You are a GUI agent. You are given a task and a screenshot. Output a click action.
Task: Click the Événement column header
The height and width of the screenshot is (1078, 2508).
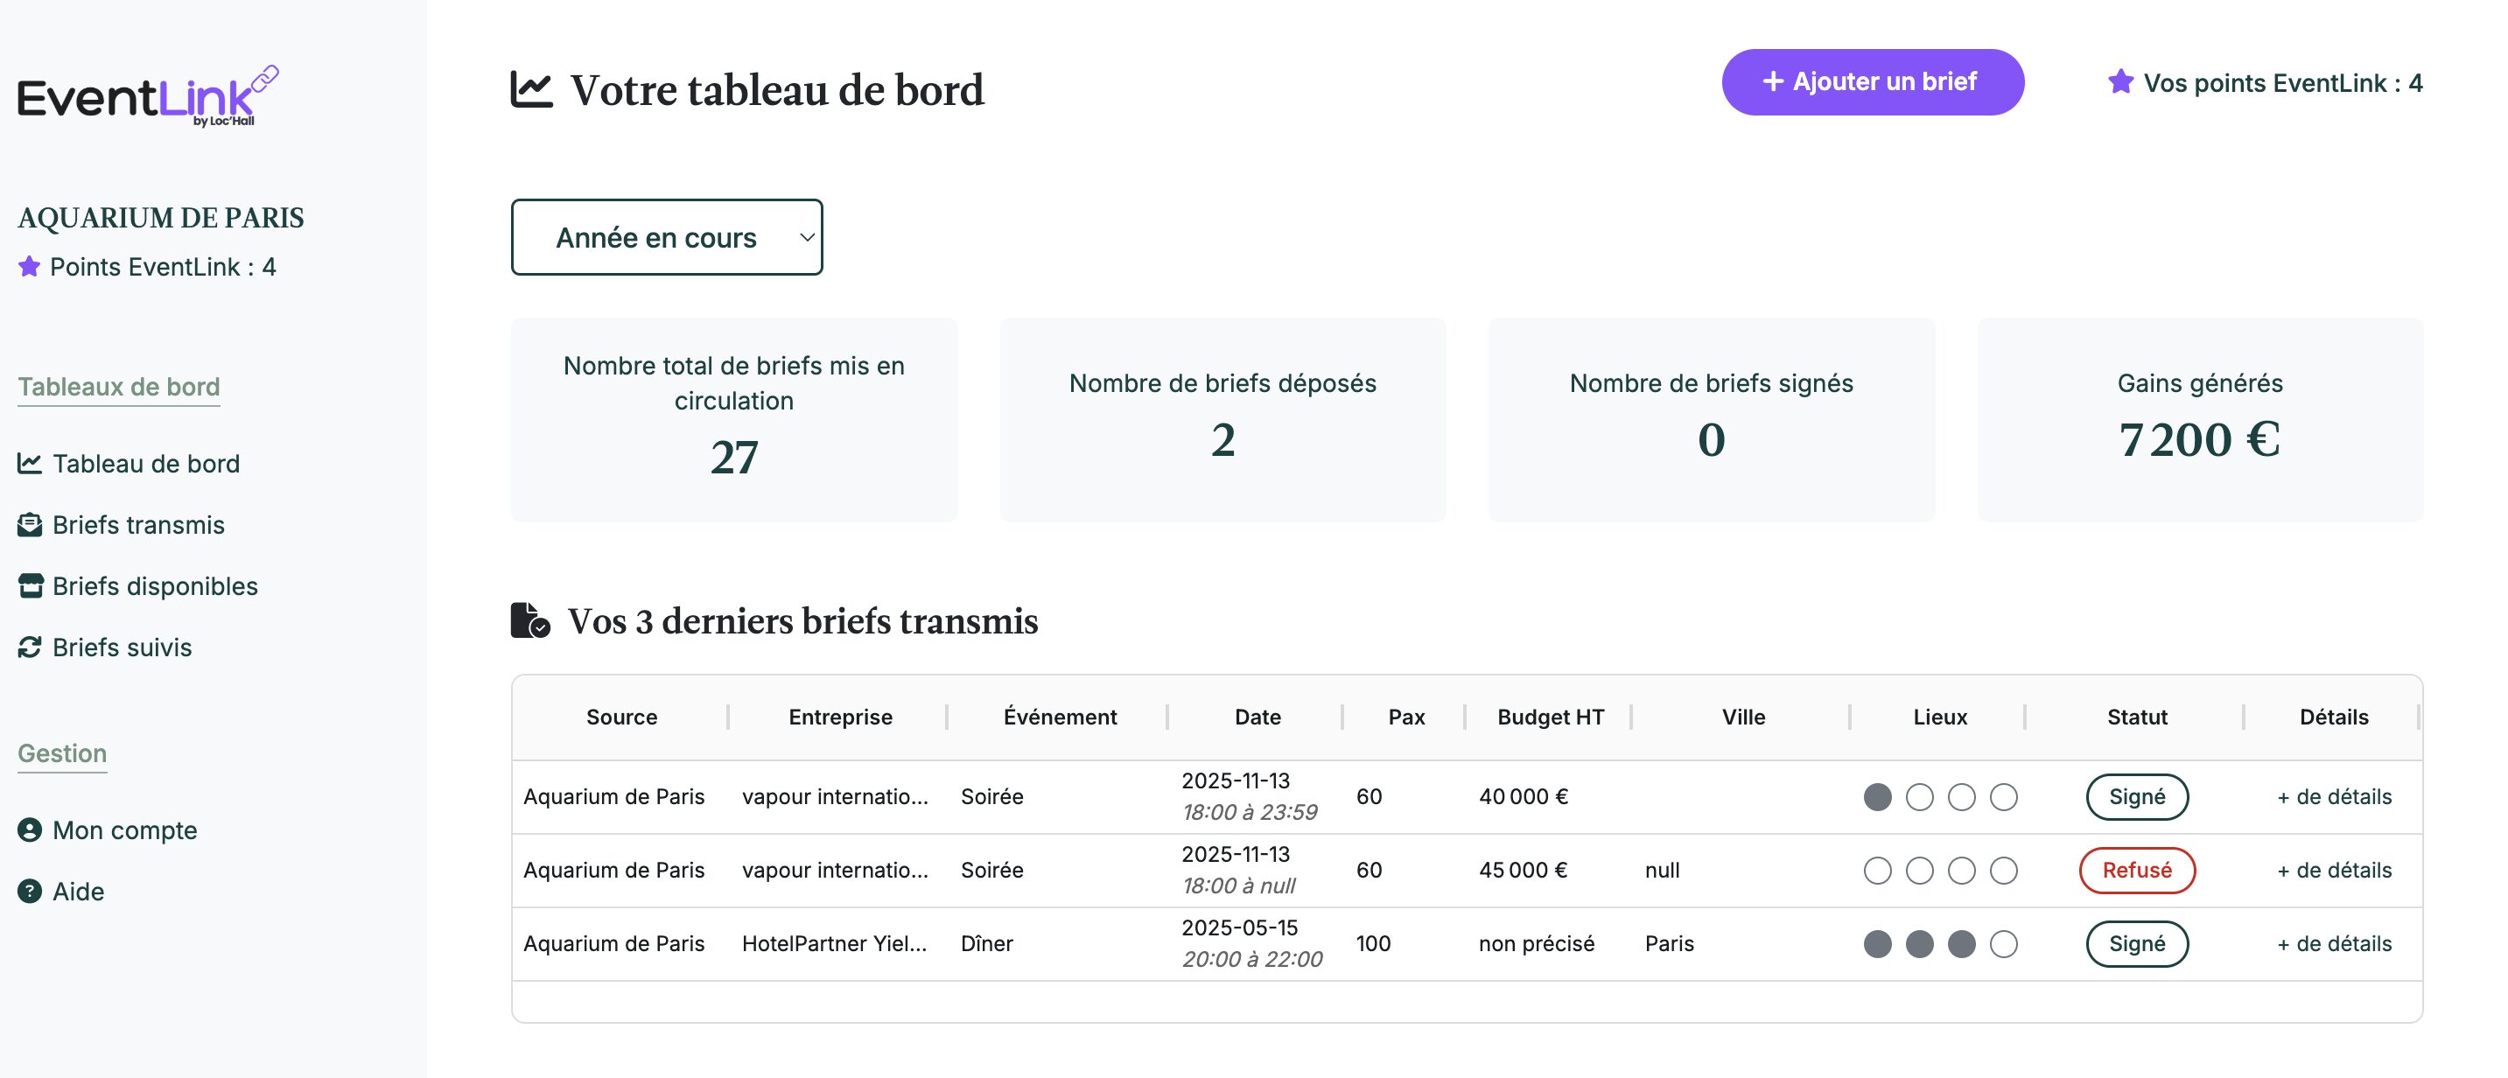pos(1061,717)
